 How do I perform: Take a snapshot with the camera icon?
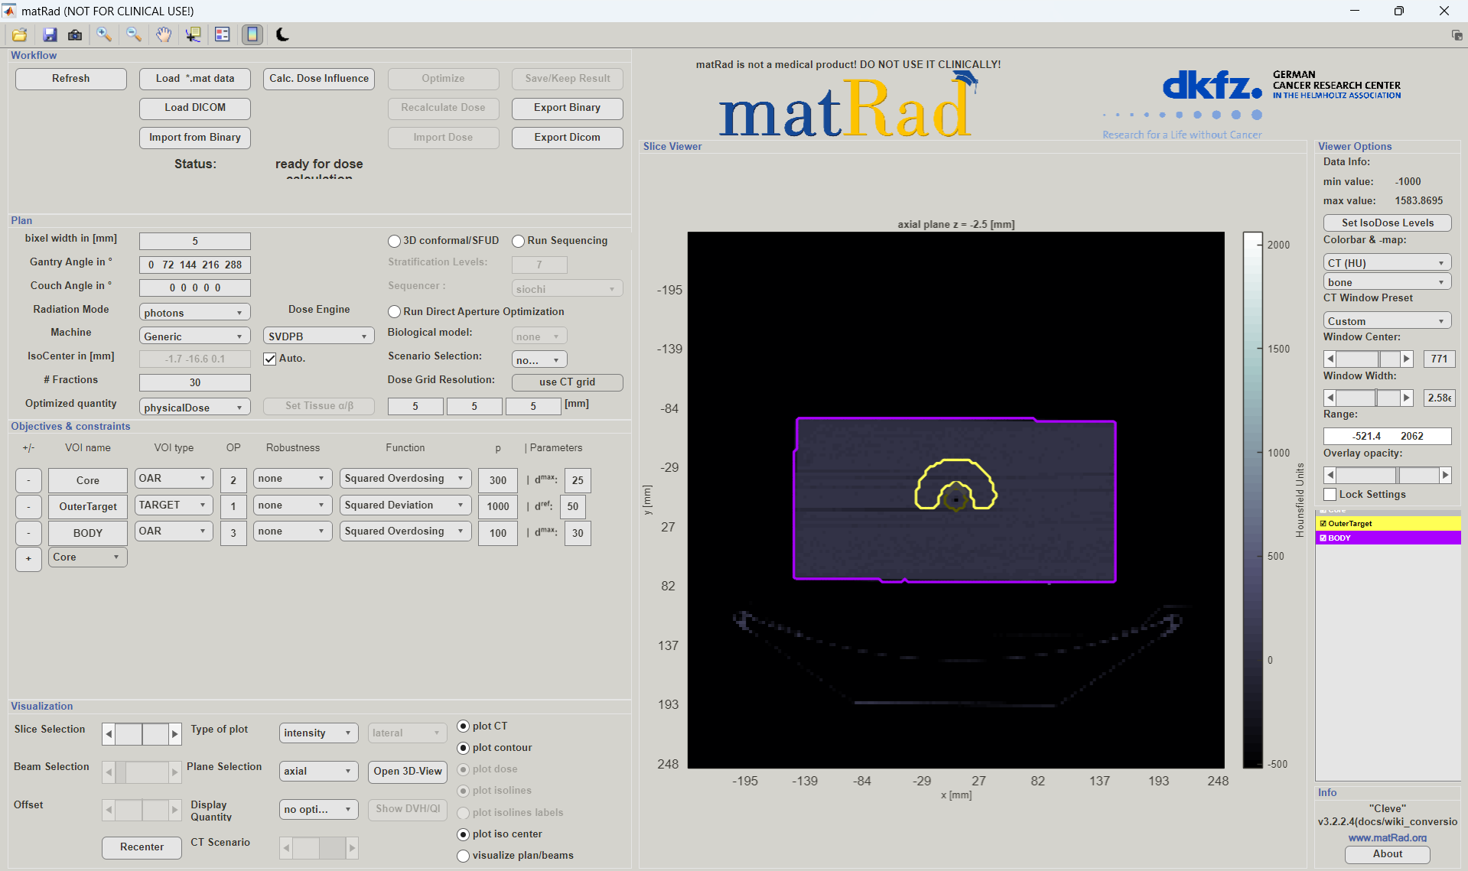[75, 34]
